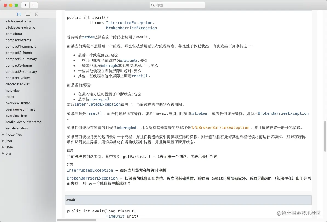327x222 pixels.
Task: Open the InterruptedException link
Action: [x=90, y=170]
